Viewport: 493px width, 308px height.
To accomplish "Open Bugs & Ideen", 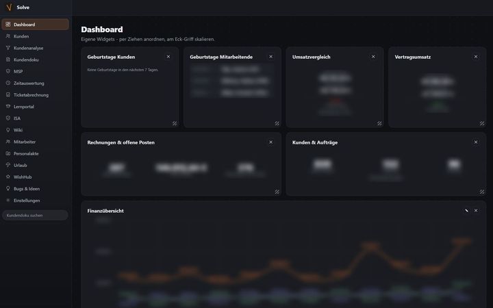I will coord(35,189).
